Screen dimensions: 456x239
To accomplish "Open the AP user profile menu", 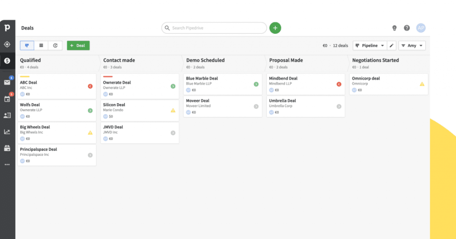I will 421,28.
